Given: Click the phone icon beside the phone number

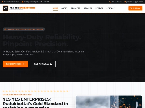Looking at the screenshot, I should point(110,2).
